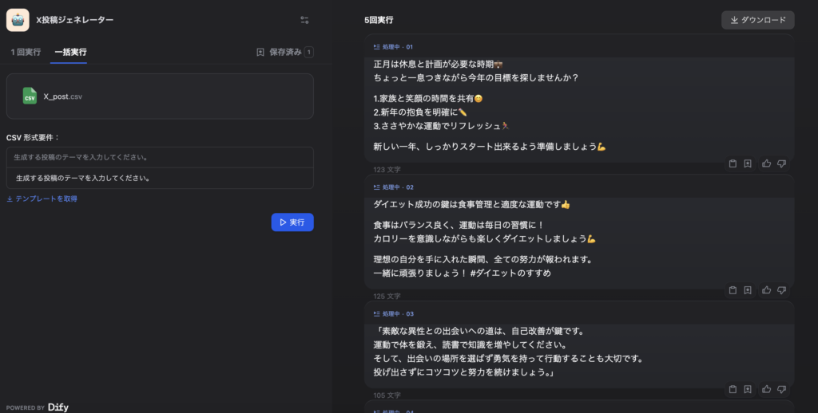The height and width of the screenshot is (413, 818).
Task: Select the 一括実行 tab
Action: coord(70,52)
